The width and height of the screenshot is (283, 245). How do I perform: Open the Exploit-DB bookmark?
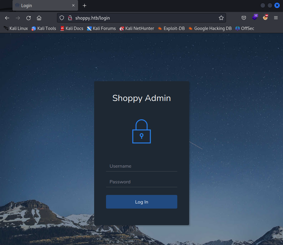point(171,28)
